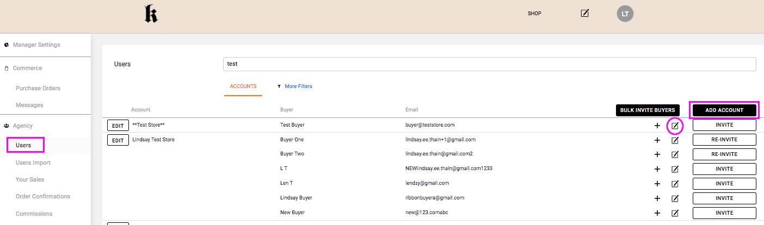Click the edit pencil icon for Buyer Two

[675, 154]
